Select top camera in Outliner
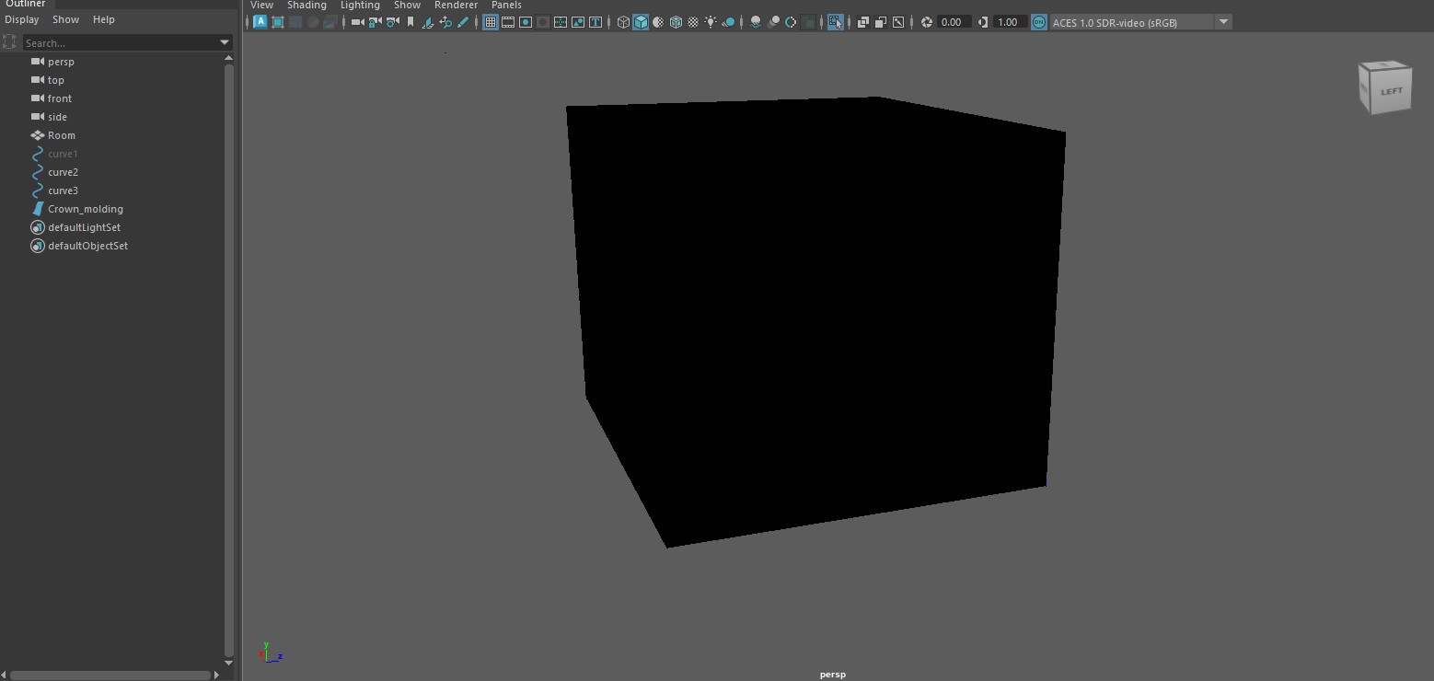Viewport: 1434px width, 681px height. pos(56,80)
